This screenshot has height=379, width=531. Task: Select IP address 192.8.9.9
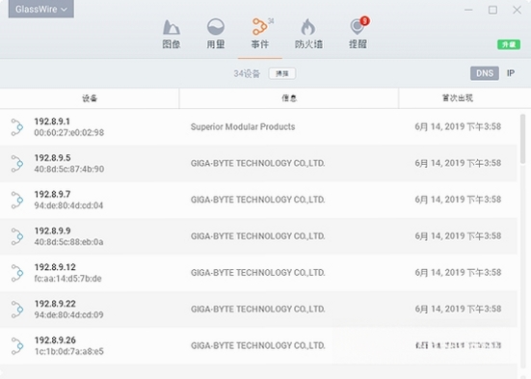pyautogui.click(x=52, y=230)
